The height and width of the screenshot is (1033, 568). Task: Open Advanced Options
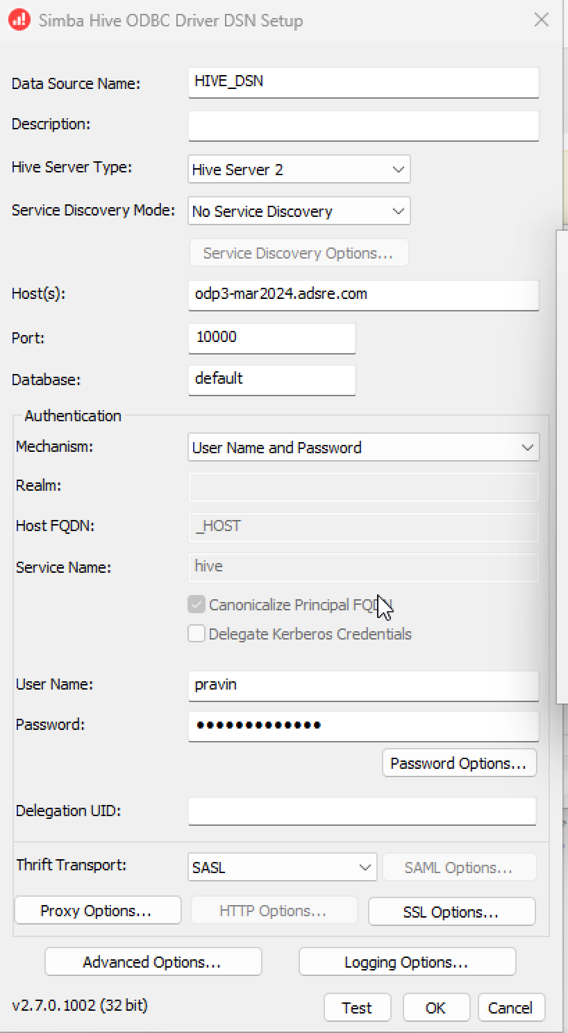[153, 962]
